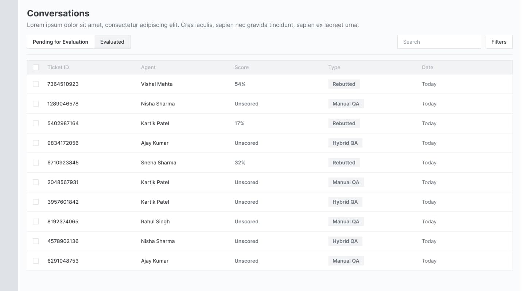Select the checkbox for ticket 4578902136
Image resolution: width=525 pixels, height=291 pixels.
[36, 241]
